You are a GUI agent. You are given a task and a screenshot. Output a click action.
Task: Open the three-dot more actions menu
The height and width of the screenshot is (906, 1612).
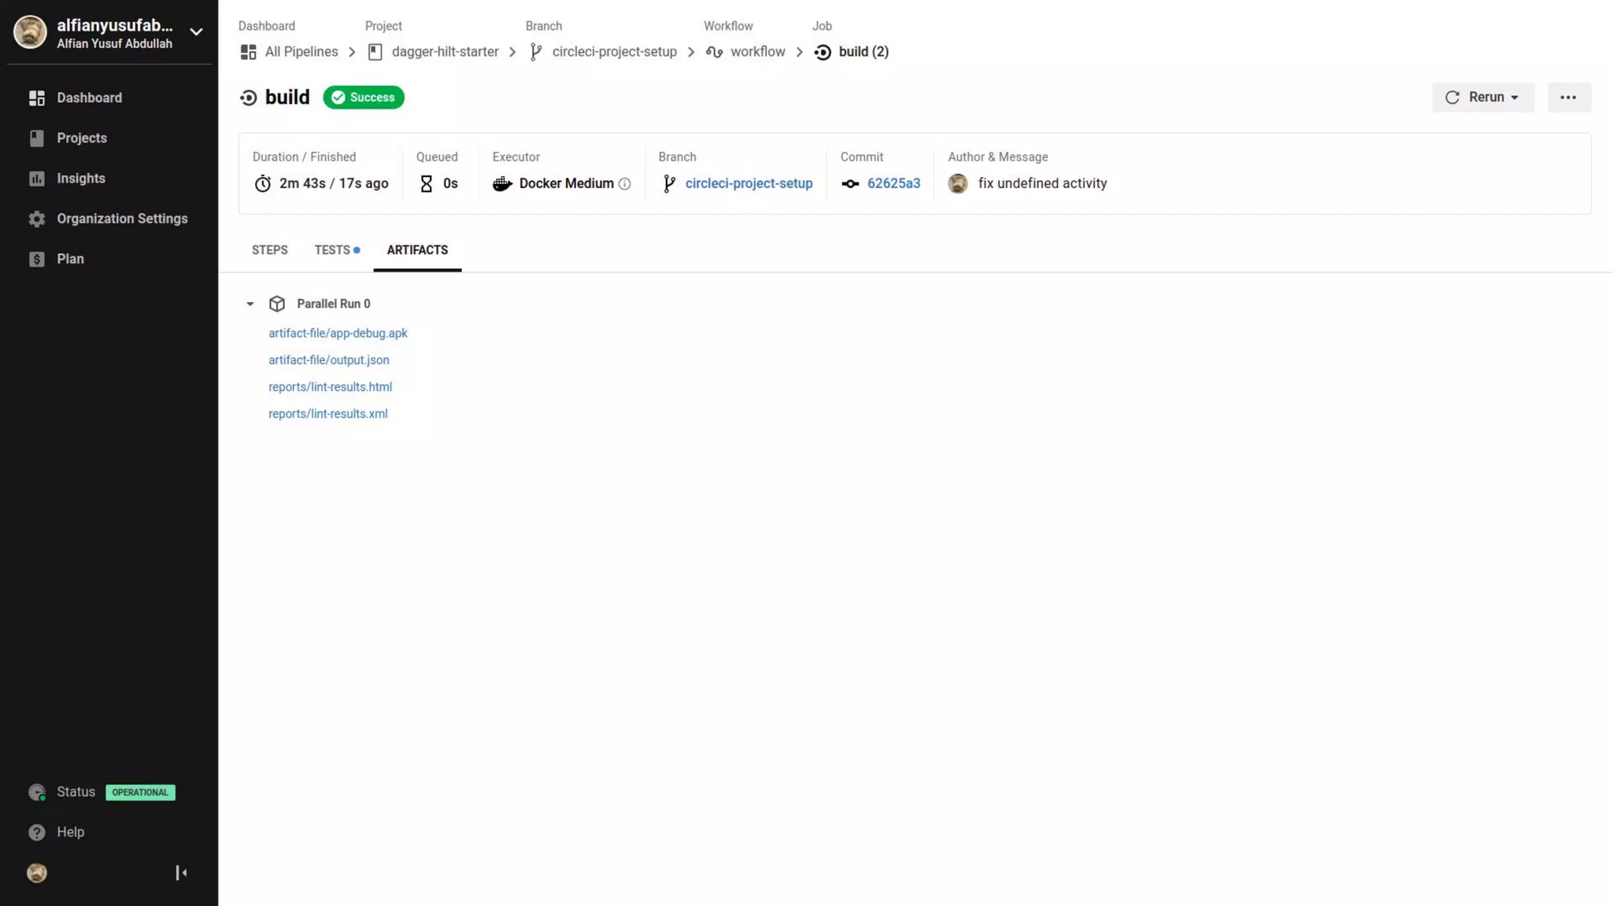pyautogui.click(x=1568, y=98)
